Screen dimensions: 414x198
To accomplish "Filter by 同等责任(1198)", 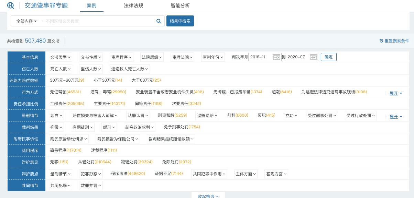I will [149, 104].
